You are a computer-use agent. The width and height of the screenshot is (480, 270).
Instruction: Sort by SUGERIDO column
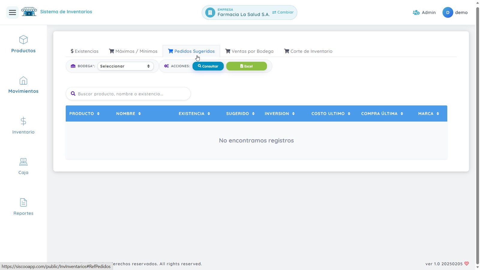(240, 113)
